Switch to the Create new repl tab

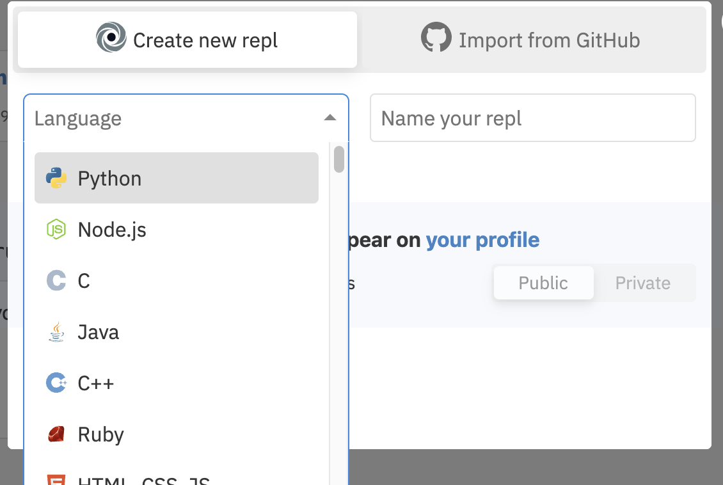[x=187, y=40]
